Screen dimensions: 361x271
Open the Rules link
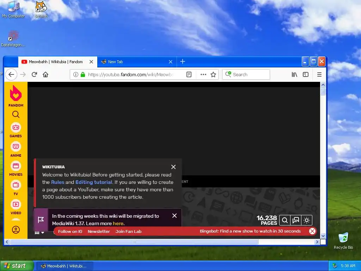(57, 182)
